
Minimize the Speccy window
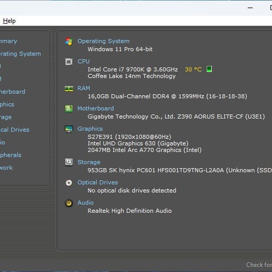[x=250, y=8]
